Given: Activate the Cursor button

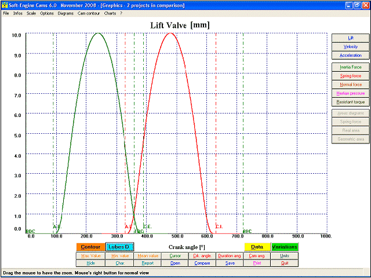Looking at the screenshot, I should coord(175,256).
